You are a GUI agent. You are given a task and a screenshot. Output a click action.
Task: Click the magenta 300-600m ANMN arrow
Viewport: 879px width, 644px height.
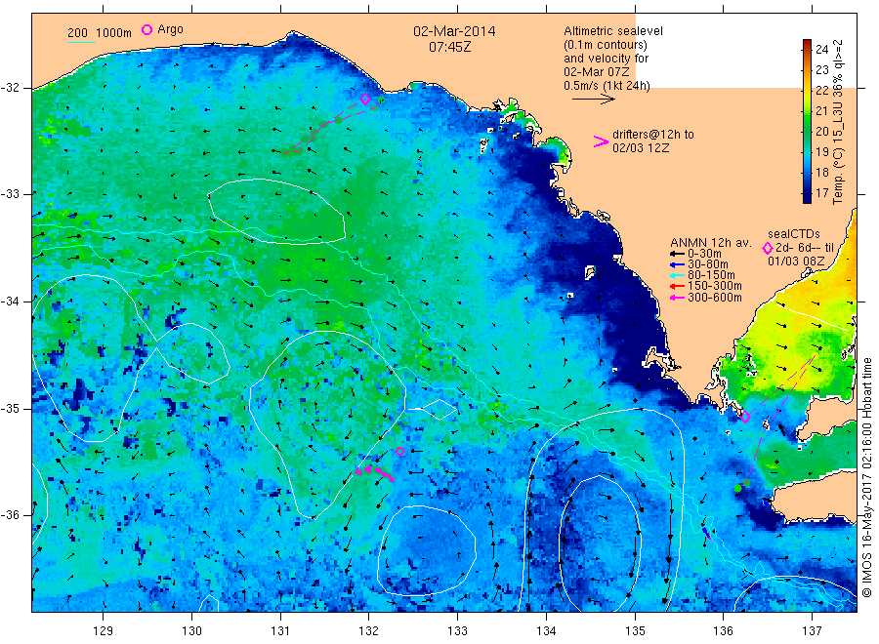[677, 298]
